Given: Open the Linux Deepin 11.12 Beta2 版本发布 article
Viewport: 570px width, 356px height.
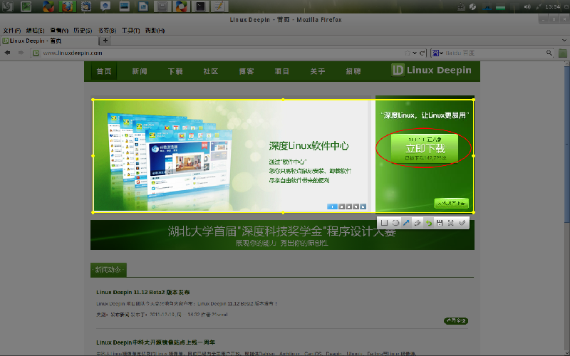Looking at the screenshot, I should coord(143,292).
